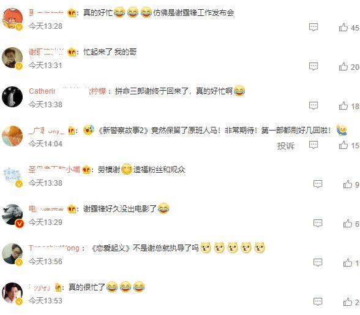360x315 pixels.
Task: Open avatar of the 13:53 commenter
Action: pyautogui.click(x=12, y=293)
